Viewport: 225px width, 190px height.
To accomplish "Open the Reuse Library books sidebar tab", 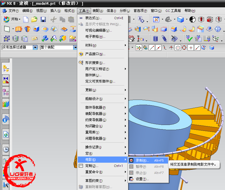I will (x=6, y=104).
